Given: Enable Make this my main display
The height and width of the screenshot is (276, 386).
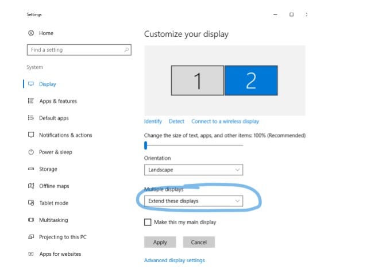Looking at the screenshot, I should pyautogui.click(x=148, y=222).
